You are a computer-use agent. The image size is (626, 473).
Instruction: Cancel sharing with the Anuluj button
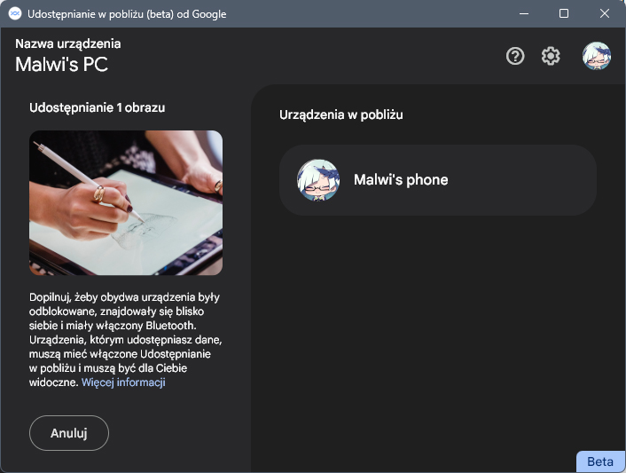point(68,433)
